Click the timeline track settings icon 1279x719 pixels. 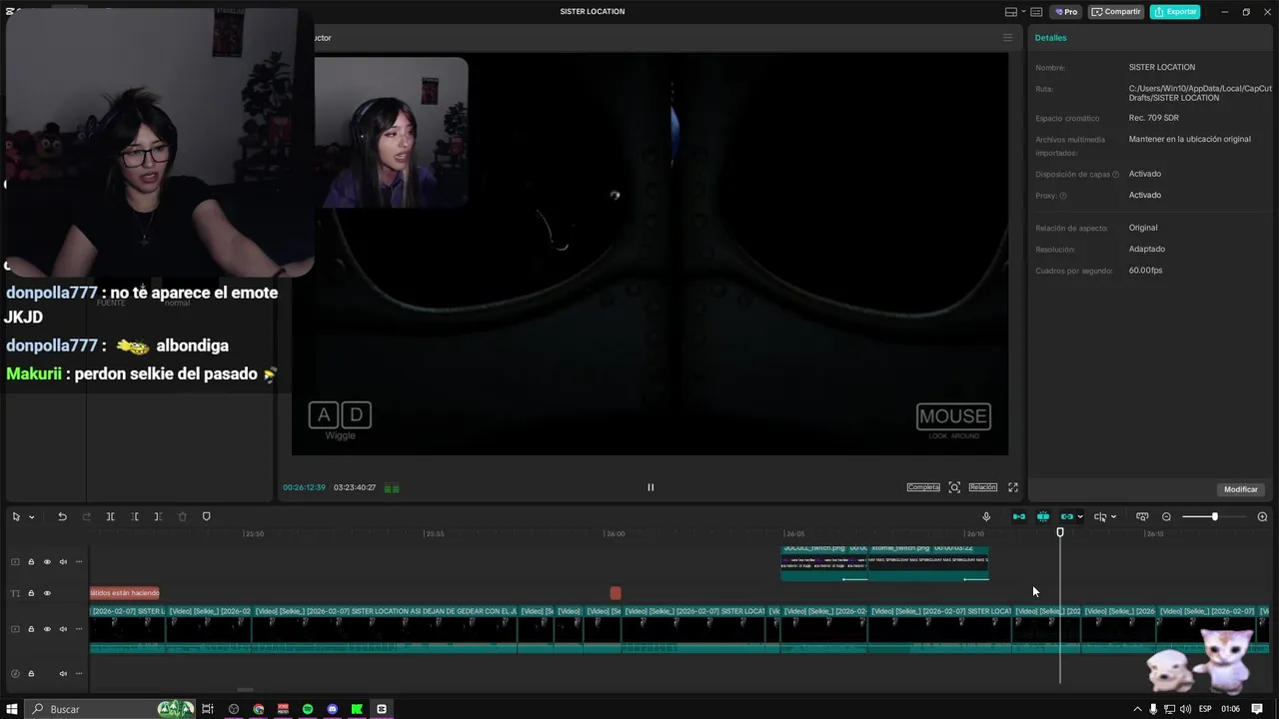pyautogui.click(x=1142, y=516)
